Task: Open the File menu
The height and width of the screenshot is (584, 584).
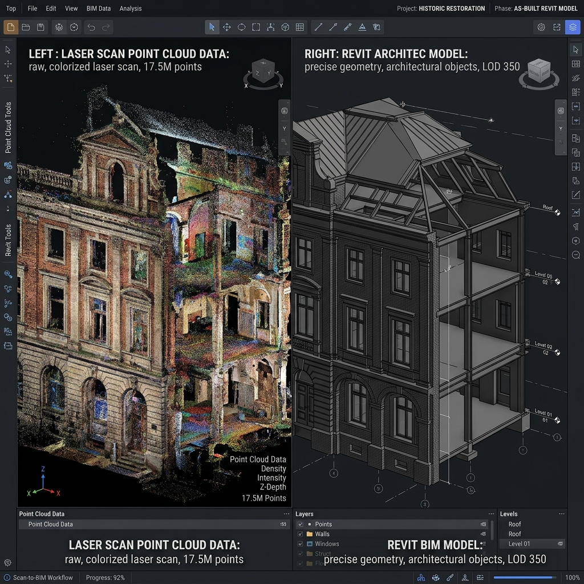Action: pyautogui.click(x=33, y=8)
